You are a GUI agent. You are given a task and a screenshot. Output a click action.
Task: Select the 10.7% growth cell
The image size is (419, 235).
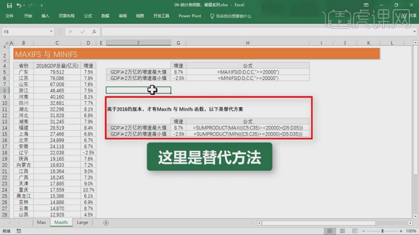(88, 190)
